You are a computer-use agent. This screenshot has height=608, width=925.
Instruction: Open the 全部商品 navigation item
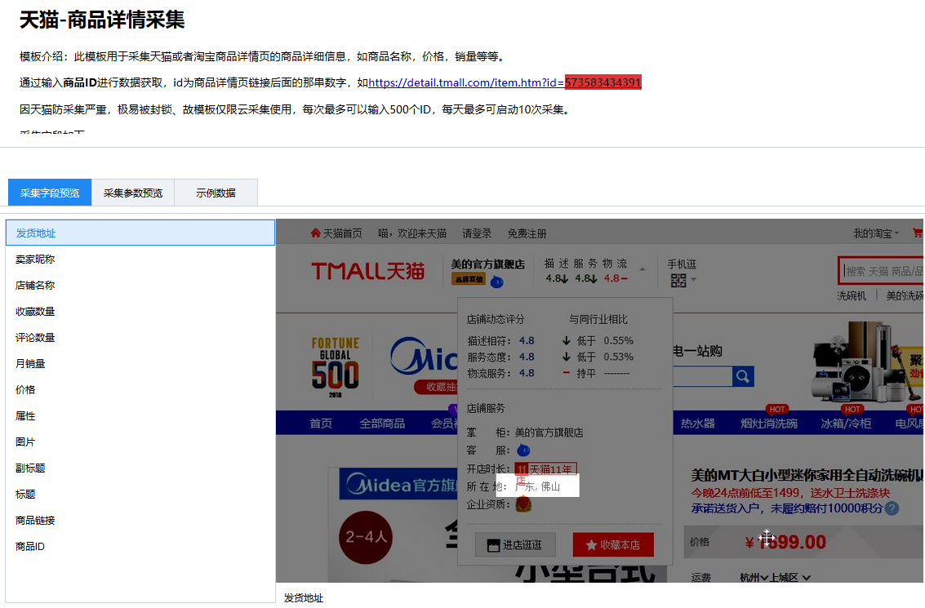[x=382, y=424]
